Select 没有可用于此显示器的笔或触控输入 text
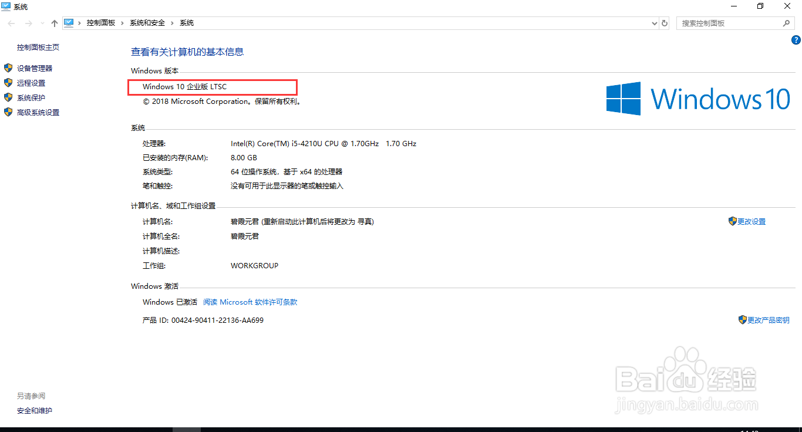 (287, 186)
